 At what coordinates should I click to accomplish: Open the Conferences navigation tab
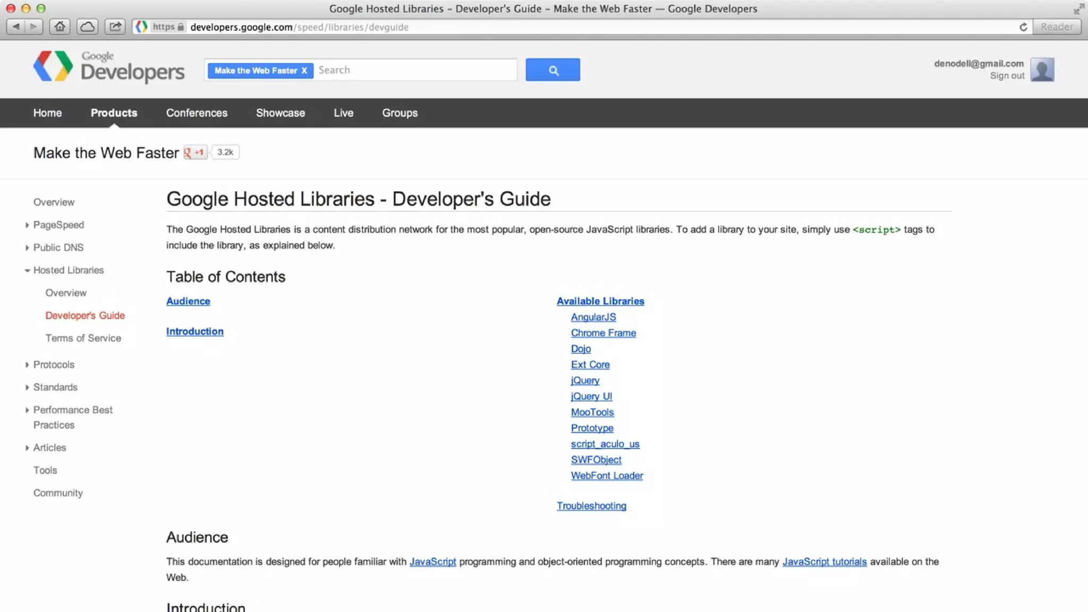(x=197, y=113)
